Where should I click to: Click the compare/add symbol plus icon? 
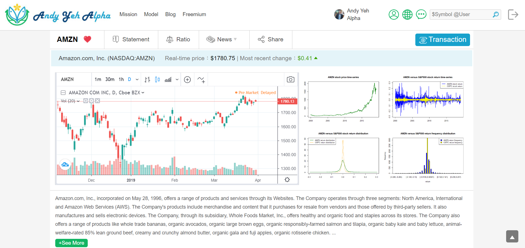click(187, 80)
